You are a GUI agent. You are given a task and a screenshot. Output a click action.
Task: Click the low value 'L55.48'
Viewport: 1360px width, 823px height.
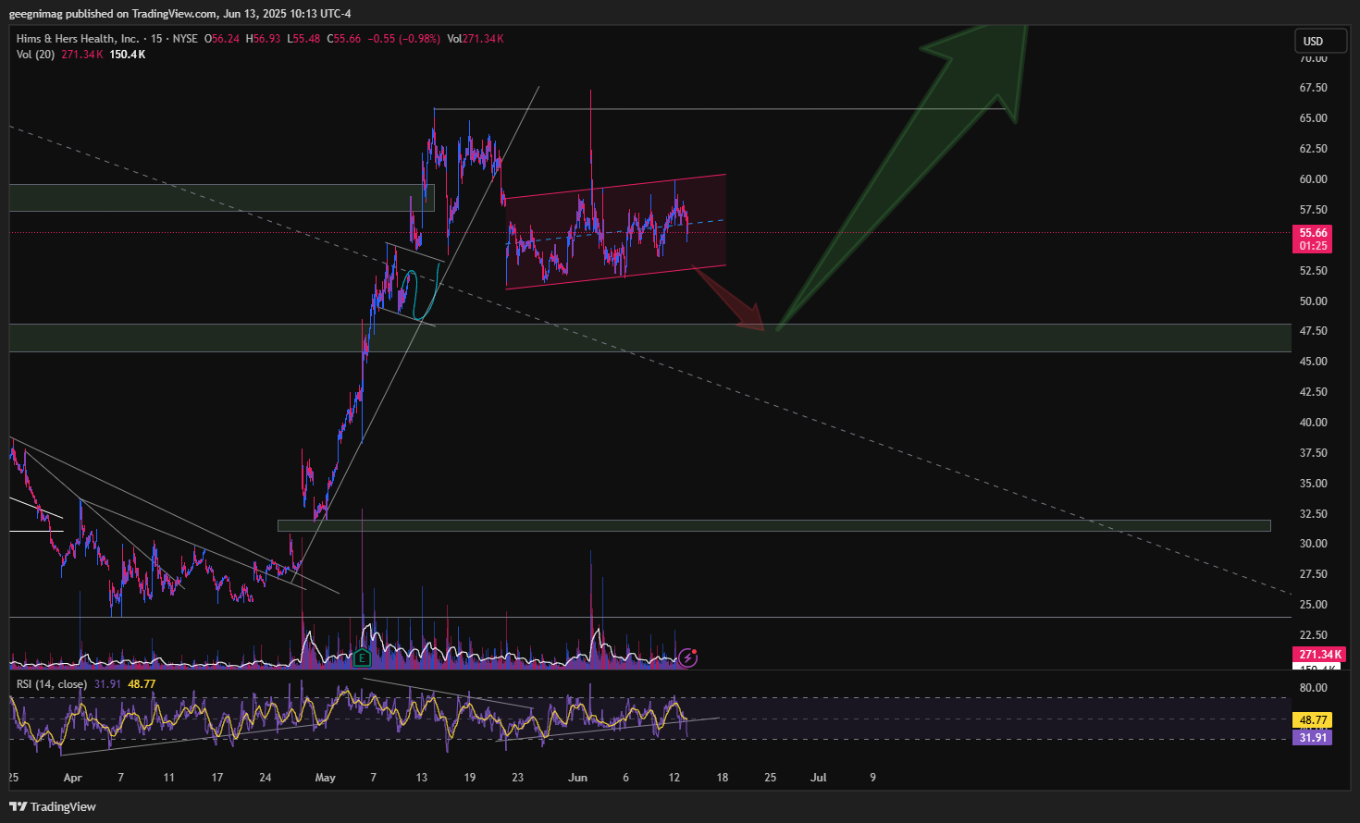(x=303, y=39)
